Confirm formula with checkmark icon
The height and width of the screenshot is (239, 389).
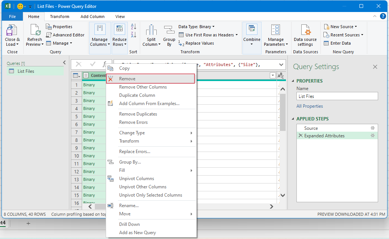[93, 65]
